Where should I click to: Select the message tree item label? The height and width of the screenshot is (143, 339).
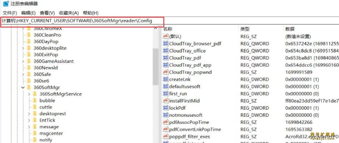(49, 127)
